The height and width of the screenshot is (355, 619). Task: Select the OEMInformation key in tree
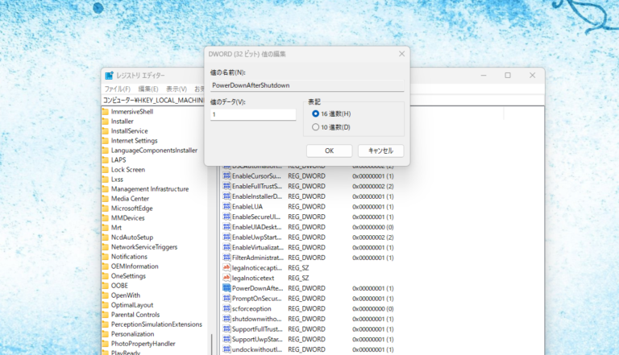(x=135, y=266)
